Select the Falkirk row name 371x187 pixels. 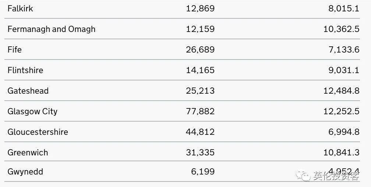tap(20, 8)
